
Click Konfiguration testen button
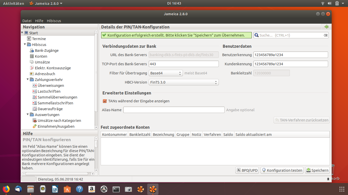tap(282, 170)
